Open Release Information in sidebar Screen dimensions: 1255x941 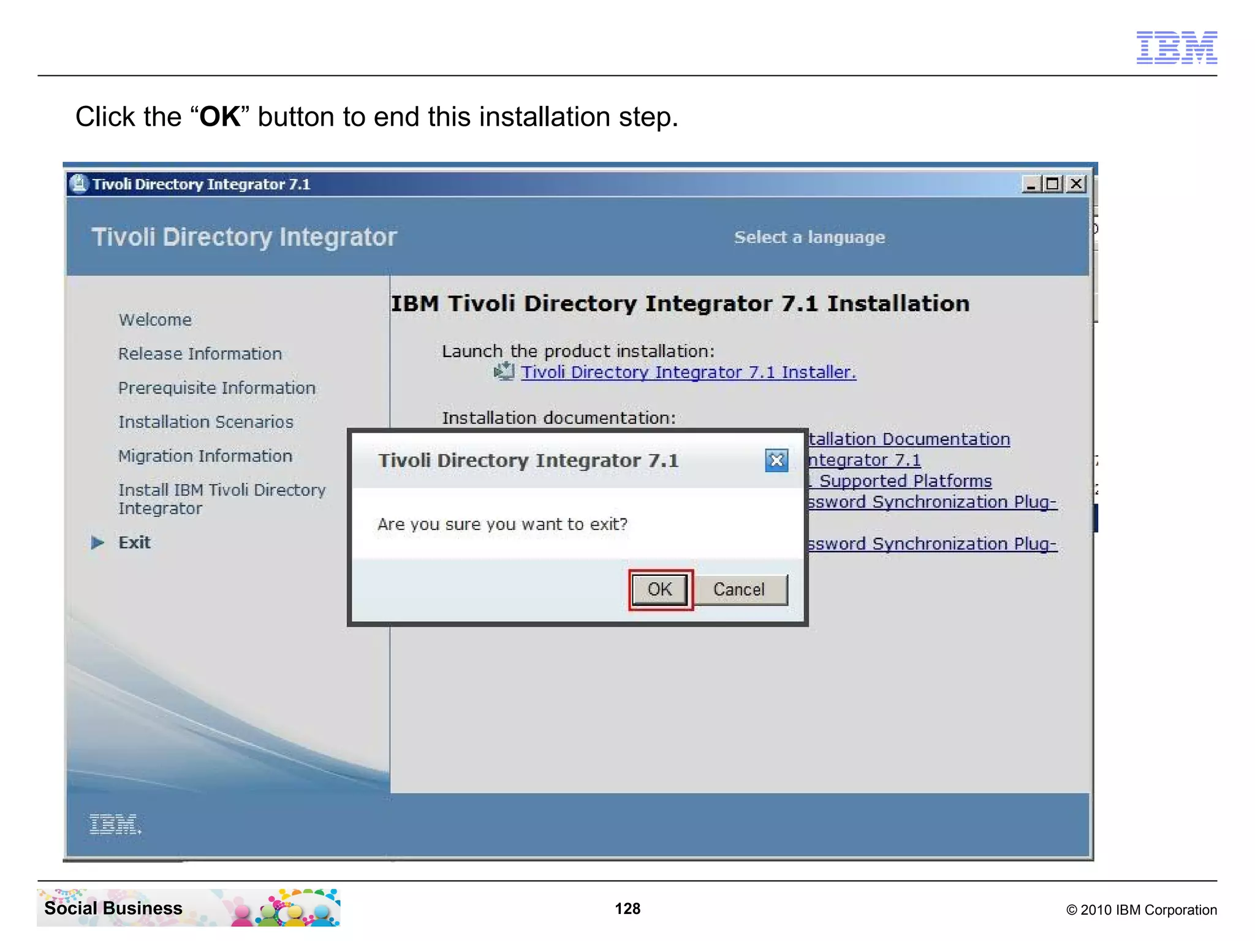click(200, 353)
